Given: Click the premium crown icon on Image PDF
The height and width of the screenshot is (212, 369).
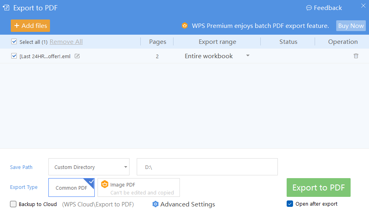Looking at the screenshot, I should coord(105,185).
